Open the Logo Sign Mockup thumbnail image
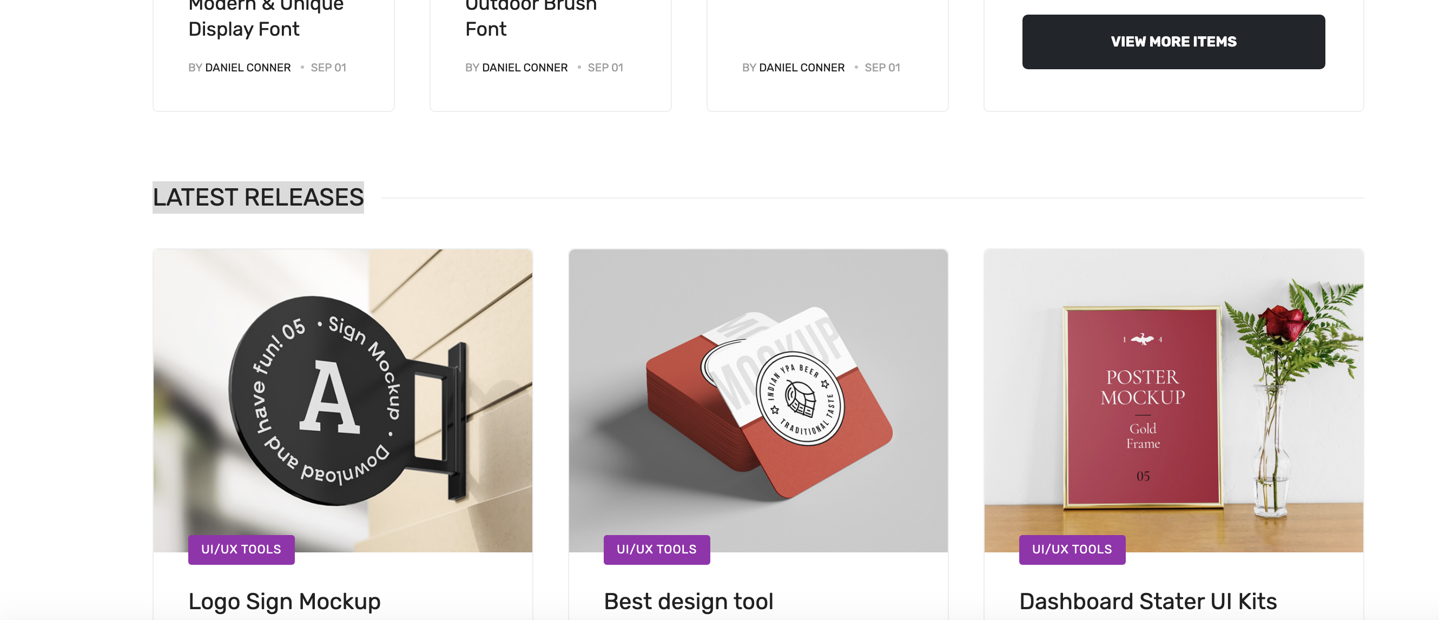This screenshot has width=1439, height=620. point(343,400)
